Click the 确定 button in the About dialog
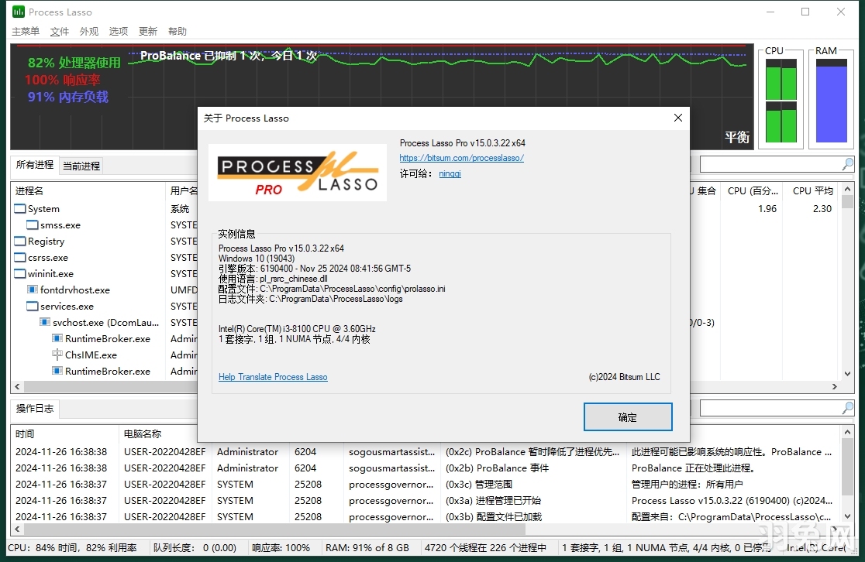The image size is (865, 562). pyautogui.click(x=628, y=416)
